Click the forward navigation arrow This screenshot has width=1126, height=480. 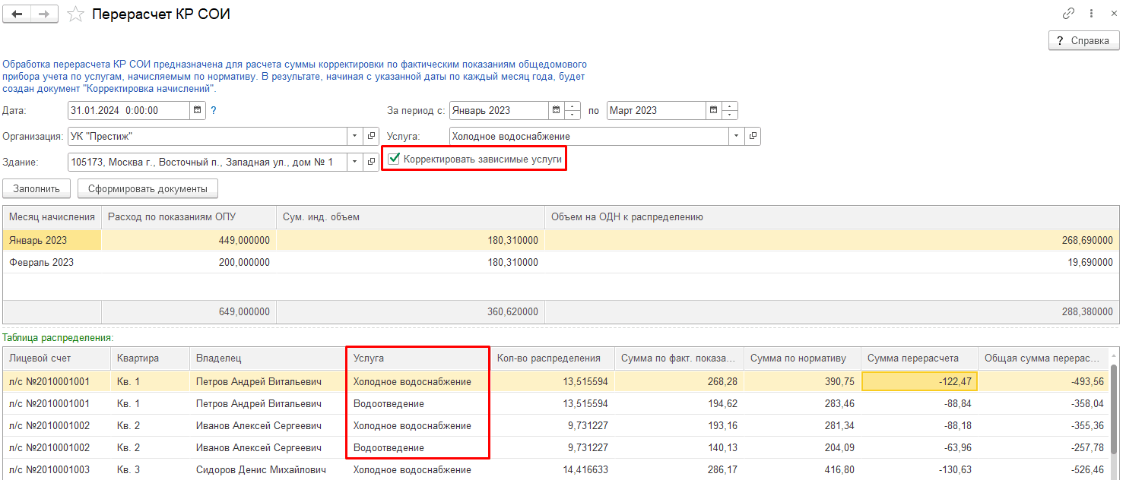pyautogui.click(x=44, y=14)
